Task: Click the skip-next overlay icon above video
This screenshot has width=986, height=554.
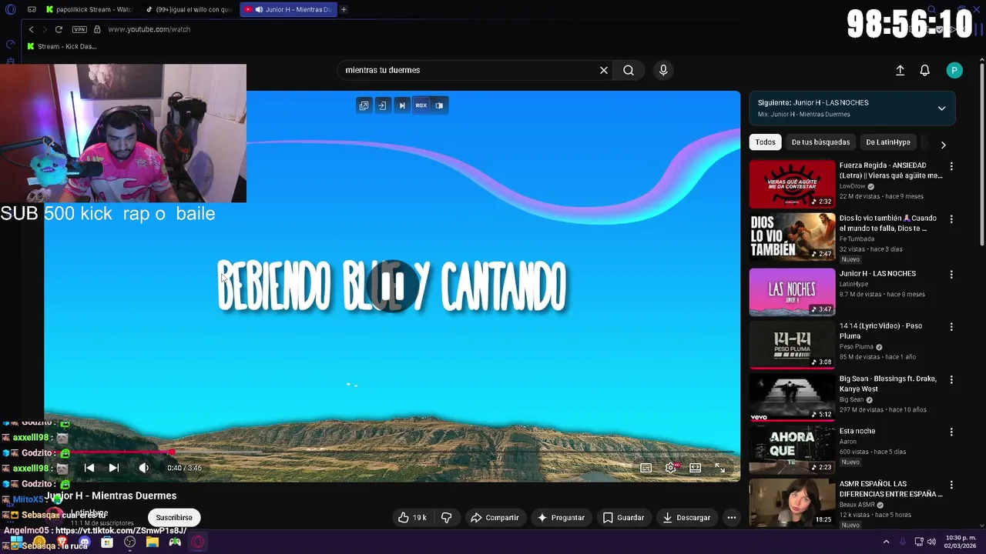Action: 401,105
